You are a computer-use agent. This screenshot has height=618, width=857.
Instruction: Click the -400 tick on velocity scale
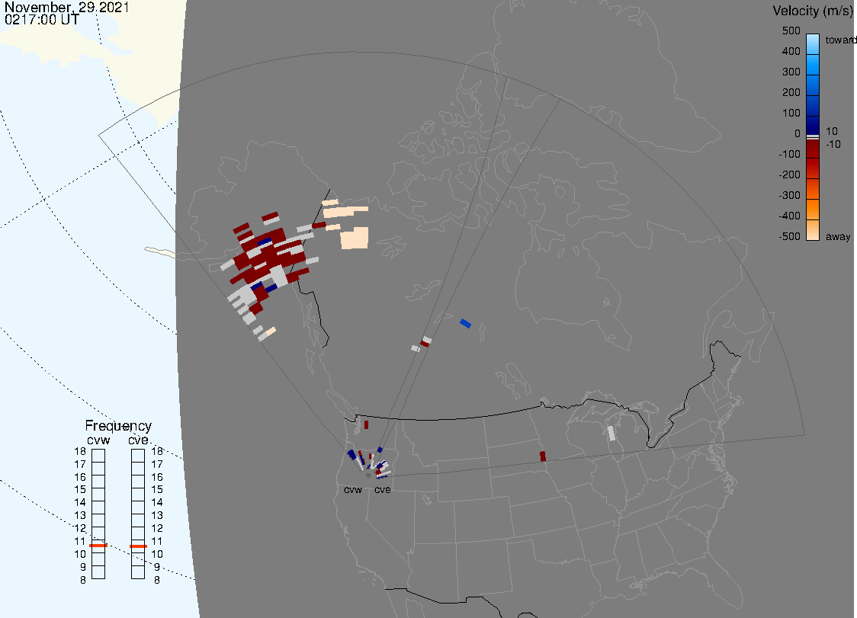pyautogui.click(x=789, y=216)
